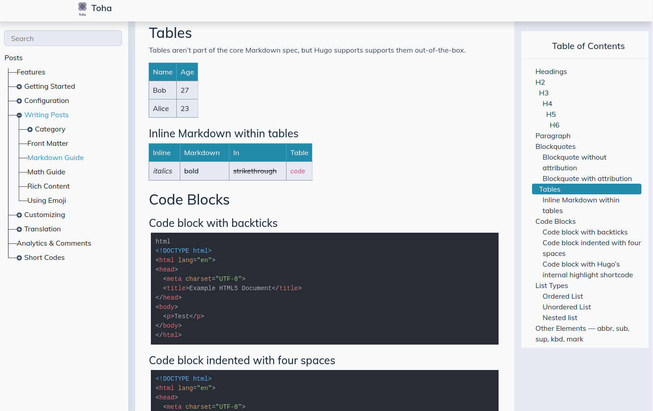
Task: Jump to Blockquotes section in contents
Action: pyautogui.click(x=555, y=147)
